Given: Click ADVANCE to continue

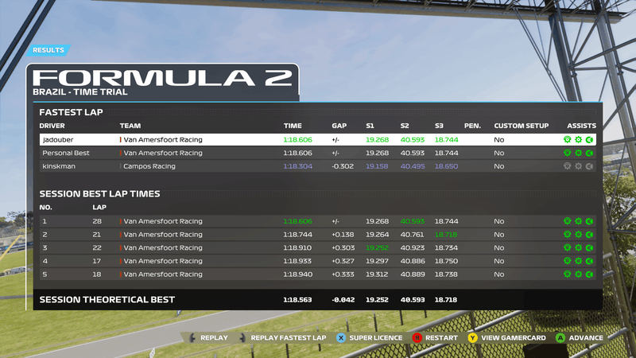Looking at the screenshot, I should pyautogui.click(x=580, y=337).
